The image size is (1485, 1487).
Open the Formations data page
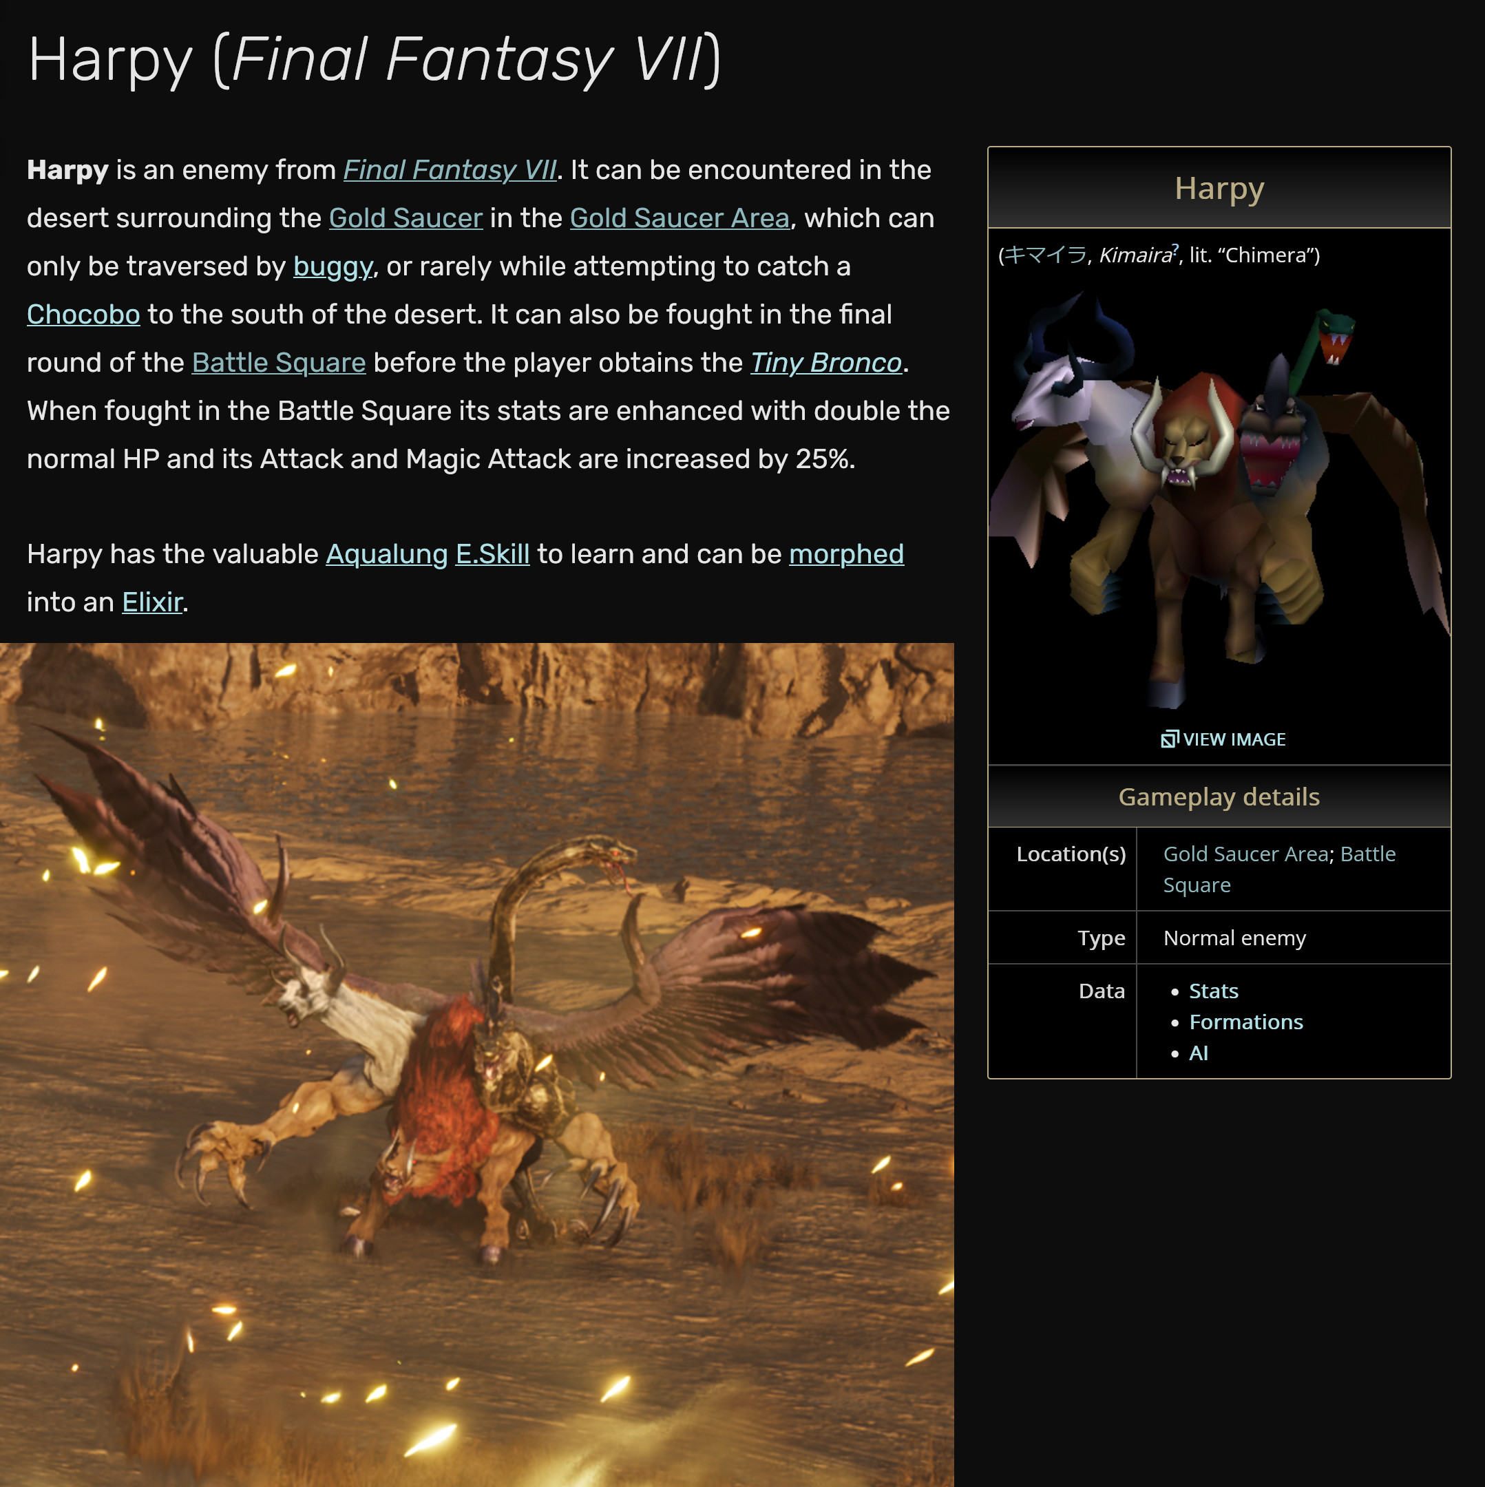1245,1022
